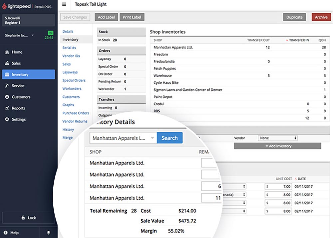The width and height of the screenshot is (333, 238).
Task: Select the Fetch Puppies shop row
Action: pyautogui.click(x=240, y=68)
